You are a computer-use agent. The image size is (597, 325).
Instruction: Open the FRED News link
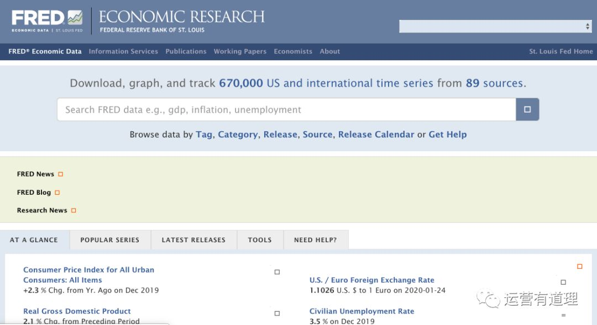35,174
